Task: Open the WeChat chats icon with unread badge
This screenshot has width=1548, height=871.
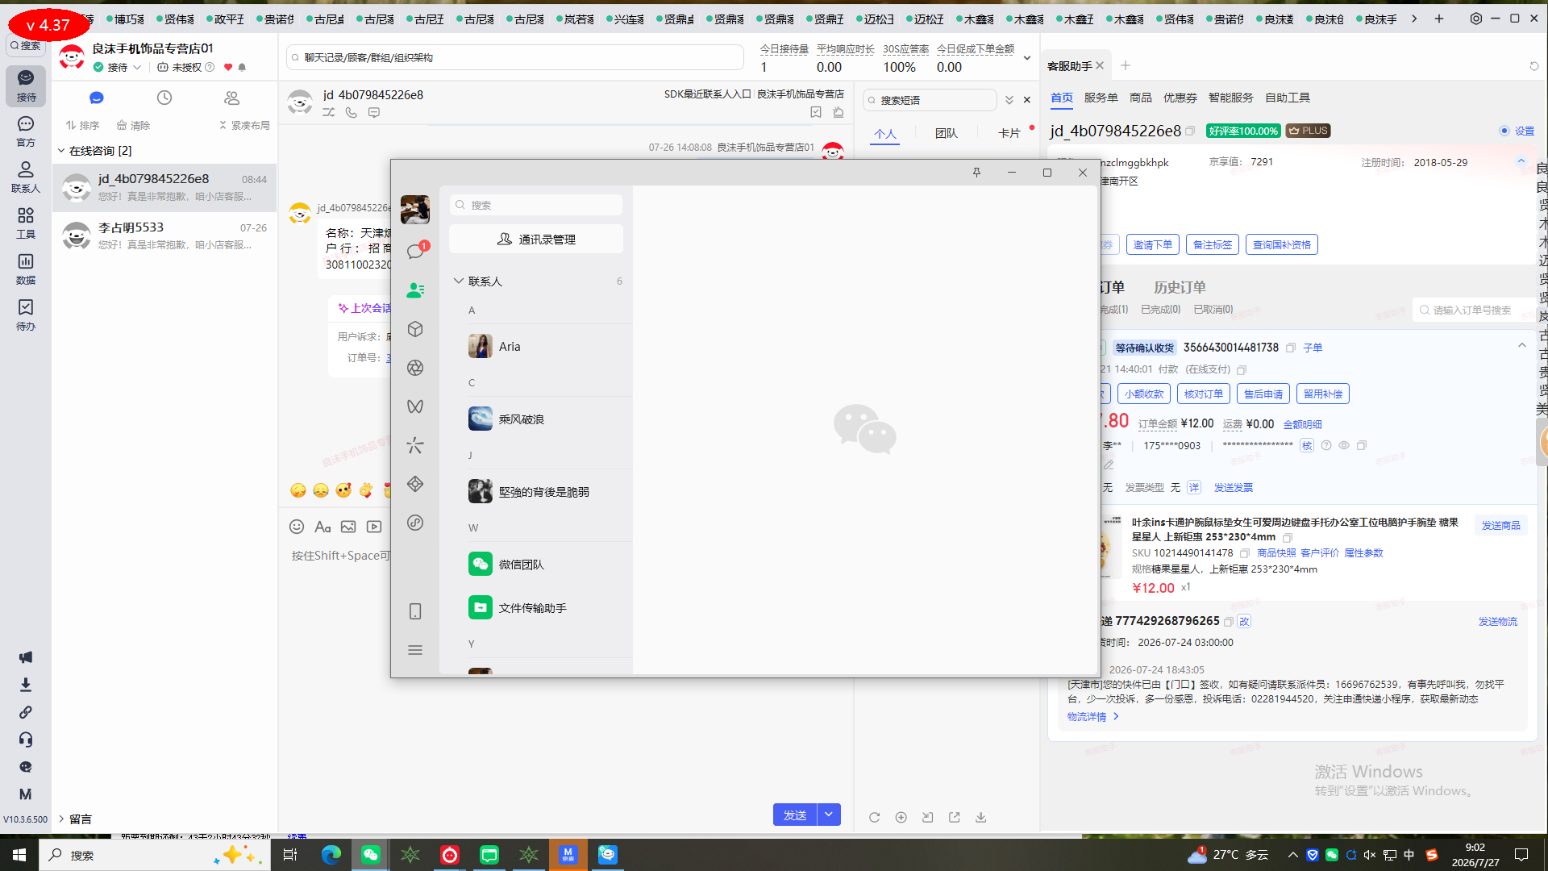Action: 415,252
